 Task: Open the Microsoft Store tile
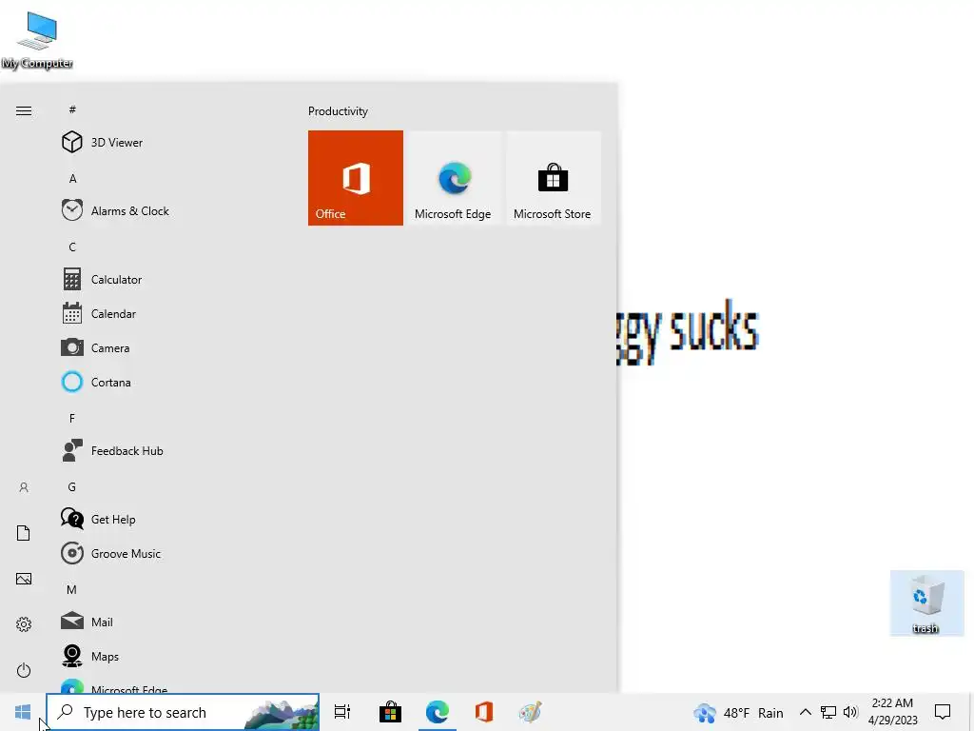[x=553, y=178]
